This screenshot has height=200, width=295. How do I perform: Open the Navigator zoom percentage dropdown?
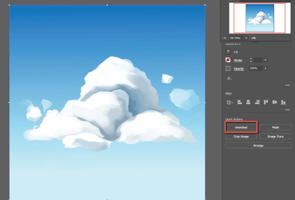[246, 38]
